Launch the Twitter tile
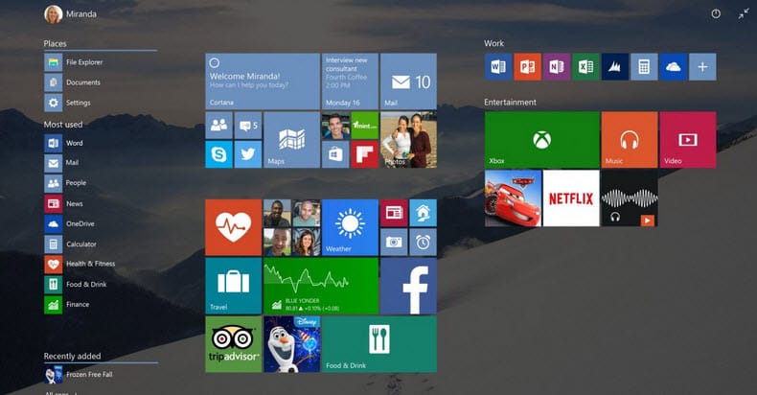Image resolution: width=757 pixels, height=395 pixels. [248, 154]
